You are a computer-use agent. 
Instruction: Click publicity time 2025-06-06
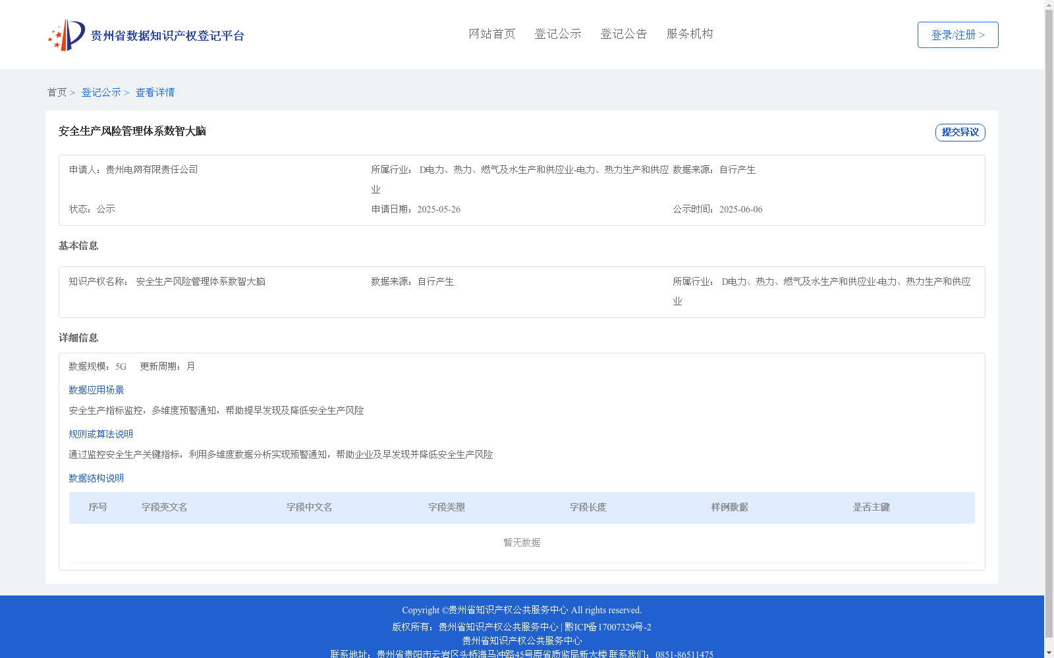[x=740, y=209]
